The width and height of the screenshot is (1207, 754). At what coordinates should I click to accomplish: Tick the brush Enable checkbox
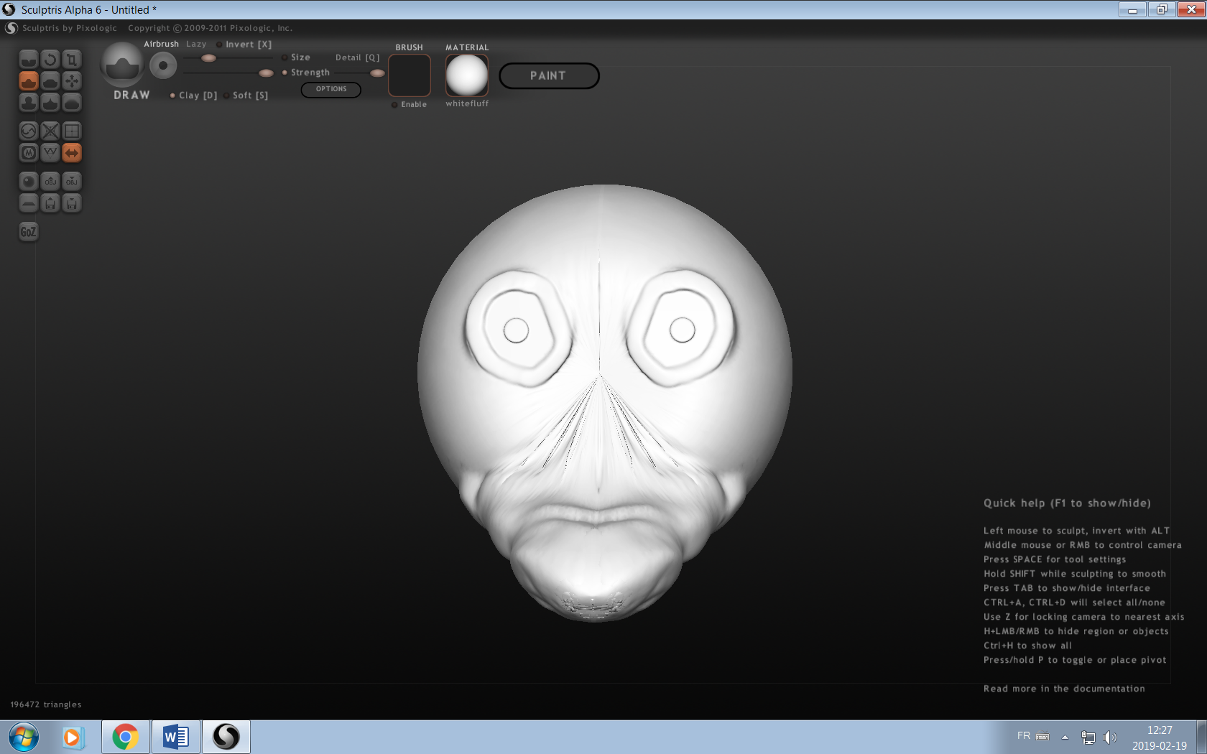click(x=394, y=105)
